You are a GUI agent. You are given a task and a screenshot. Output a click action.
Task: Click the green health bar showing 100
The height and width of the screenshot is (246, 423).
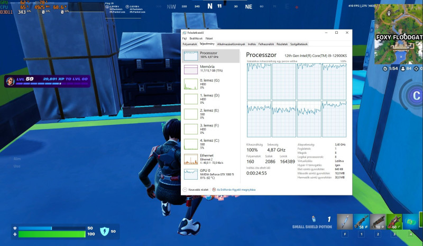52,234
